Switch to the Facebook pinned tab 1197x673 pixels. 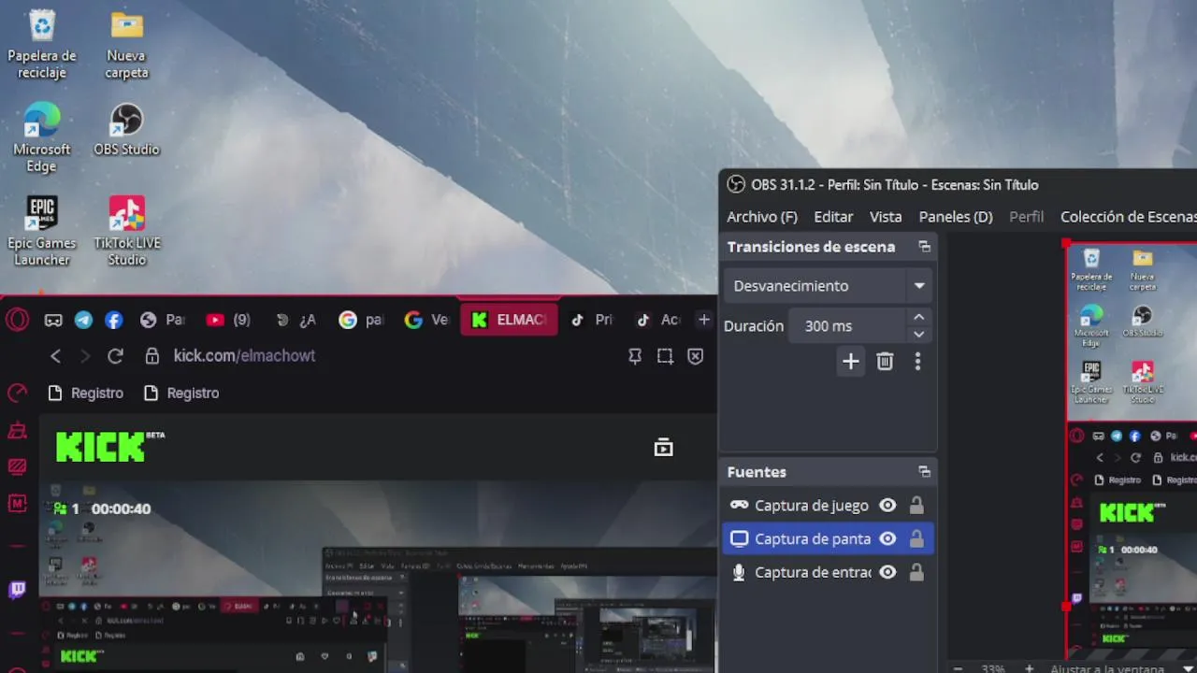pos(113,320)
